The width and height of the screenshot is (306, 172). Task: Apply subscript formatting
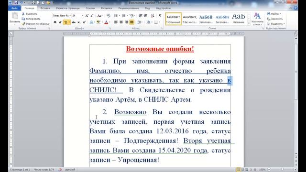pyautogui.click(x=79, y=22)
